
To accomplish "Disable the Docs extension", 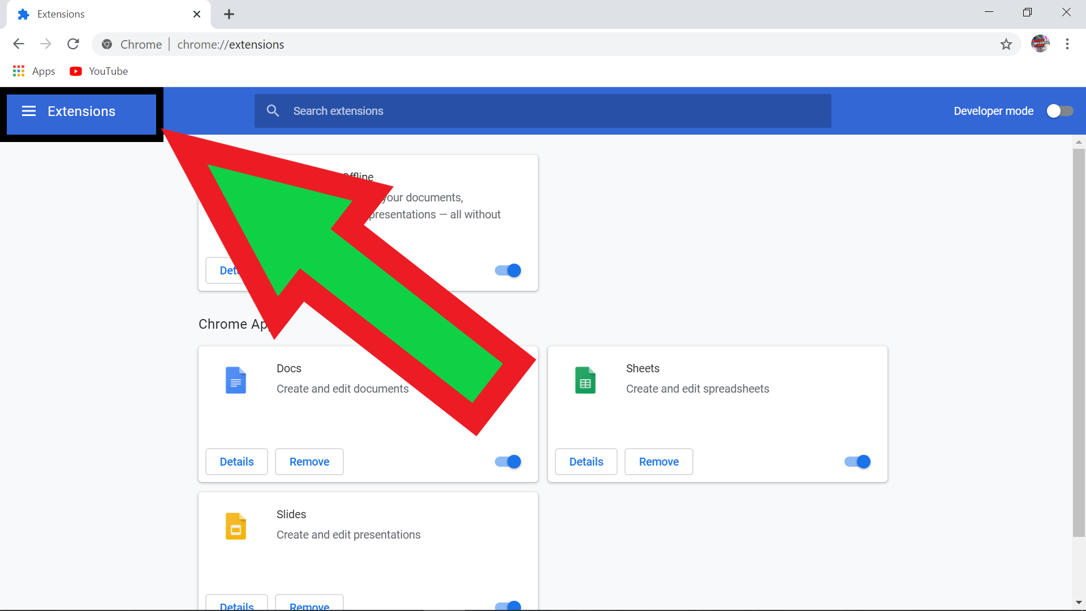I will (507, 462).
